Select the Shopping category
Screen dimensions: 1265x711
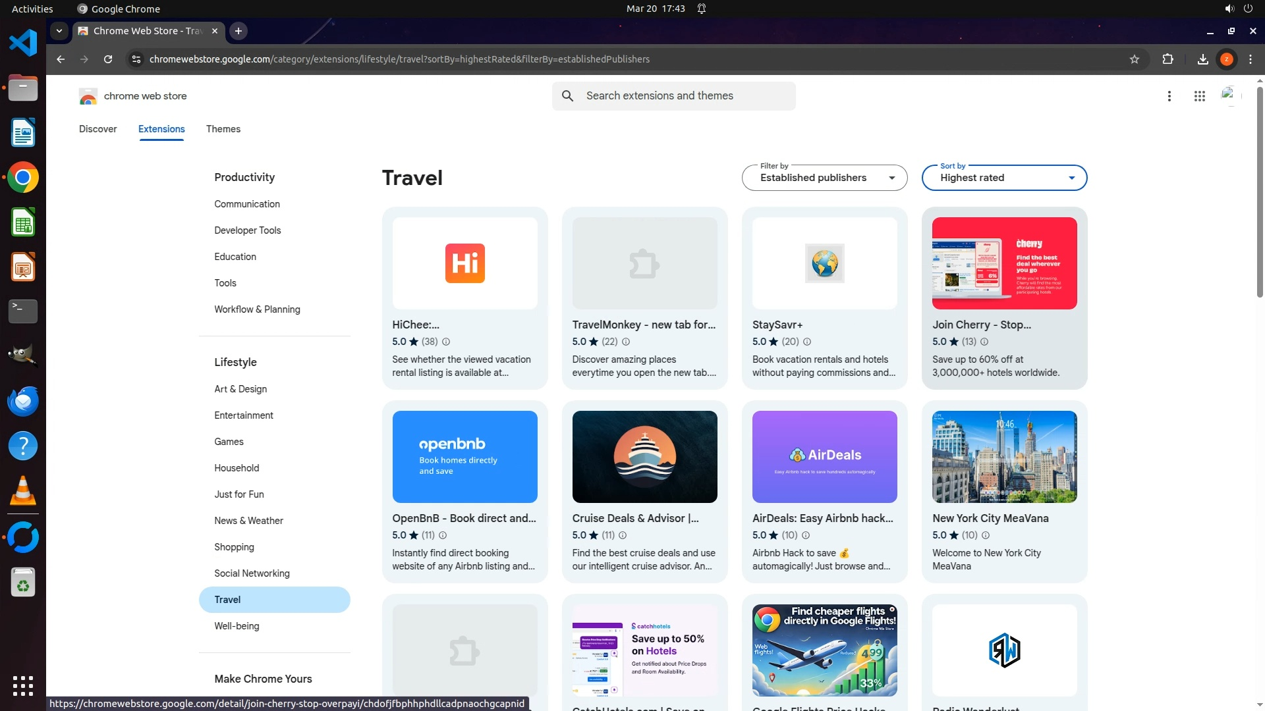234,547
